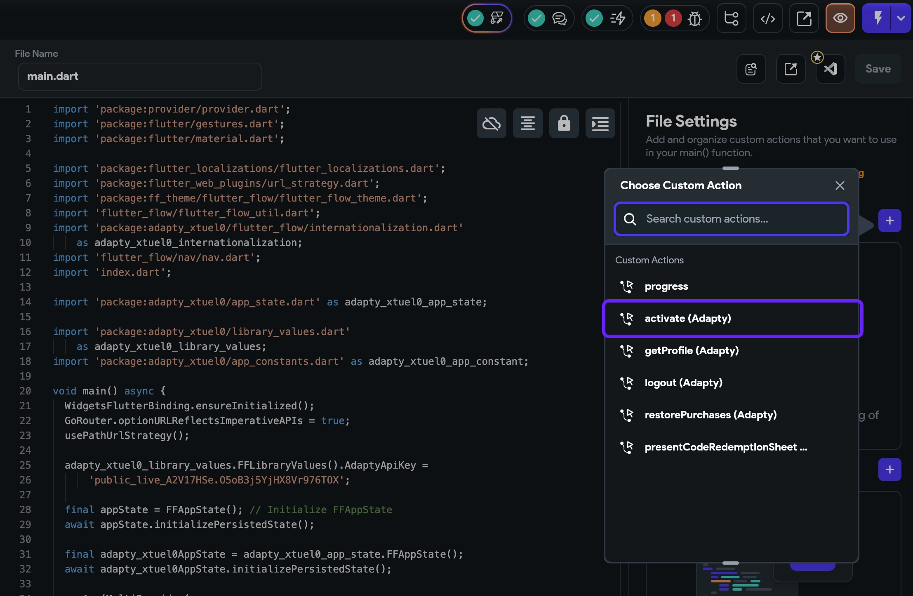913x596 pixels.
Task: Click the orange warnings count badge
Action: click(653, 18)
